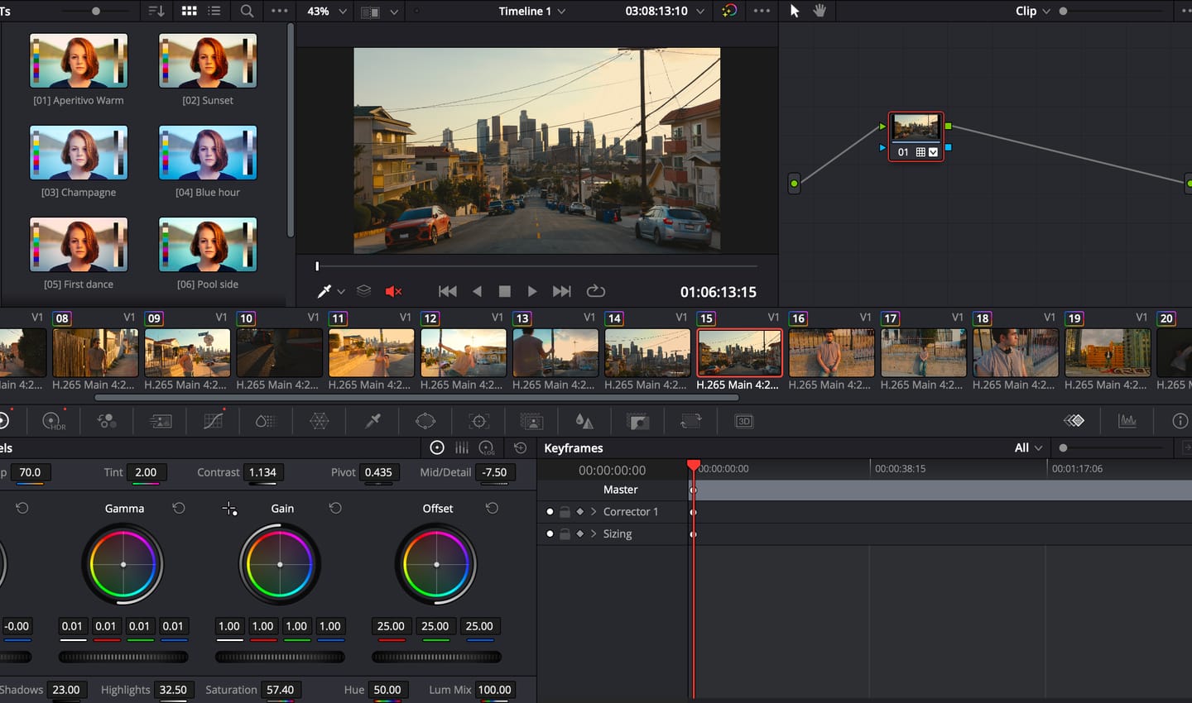
Task: Open the Scopes panel
Action: click(1127, 421)
